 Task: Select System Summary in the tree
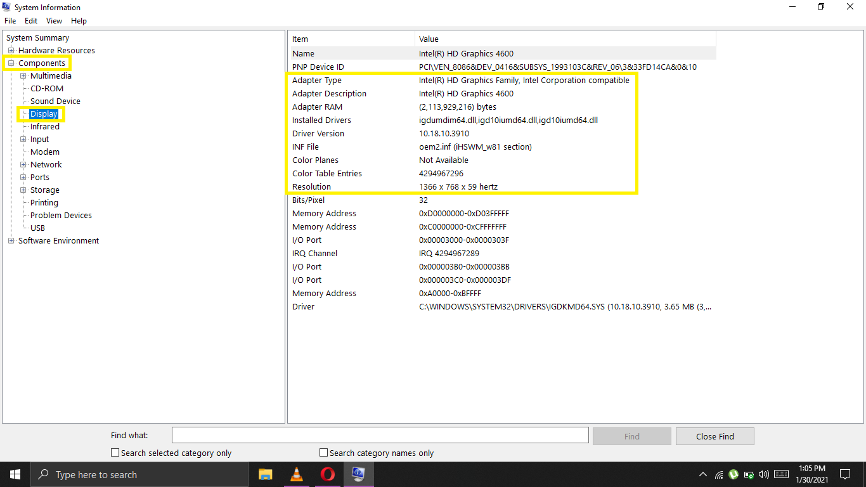coord(37,38)
